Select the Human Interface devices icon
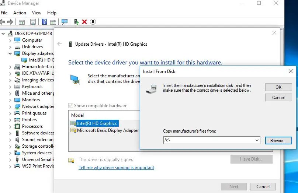The height and width of the screenshot is (193, 298). click(x=17, y=67)
